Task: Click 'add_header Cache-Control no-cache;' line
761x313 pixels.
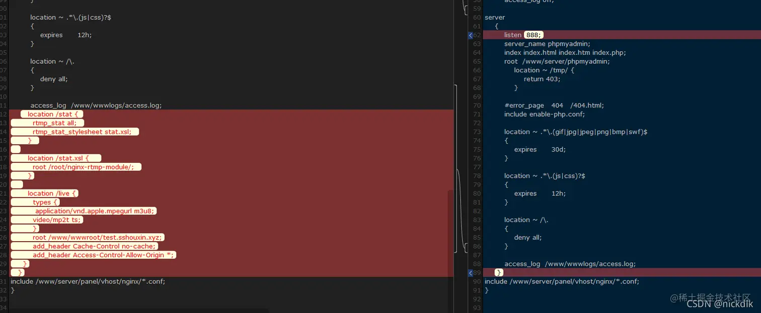Action: pos(95,246)
